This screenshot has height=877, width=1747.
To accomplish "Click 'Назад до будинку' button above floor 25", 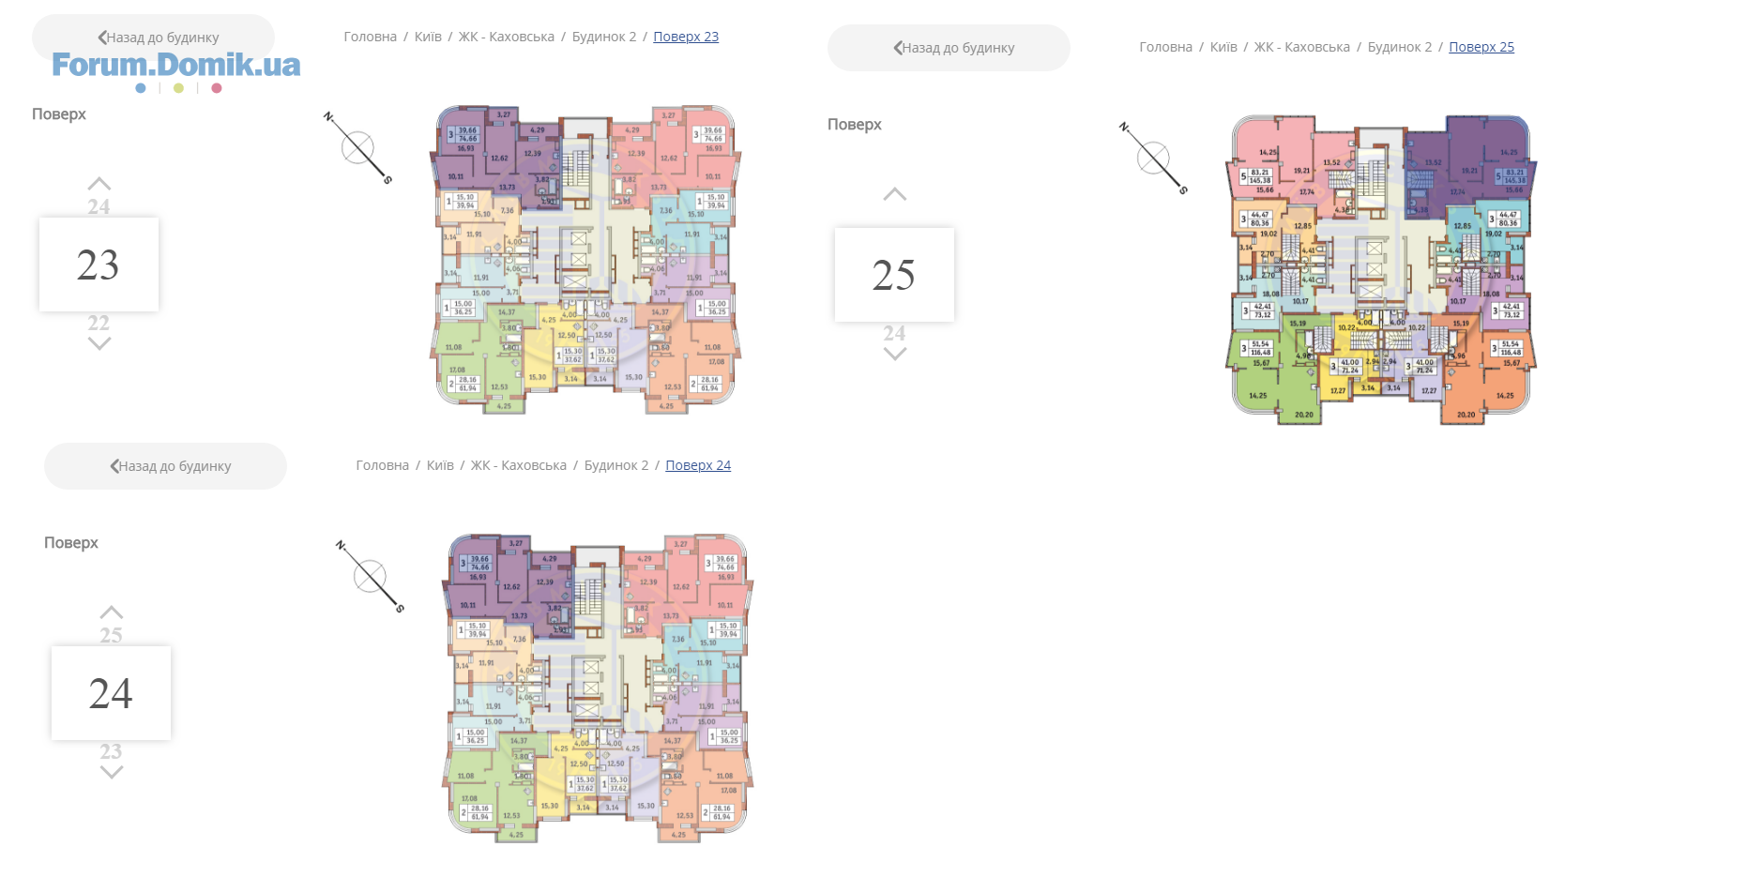I will point(949,48).
